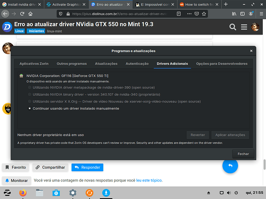Viewport: 266px width, 199px height.
Task: Open the Autenticação tab
Action: point(137,64)
